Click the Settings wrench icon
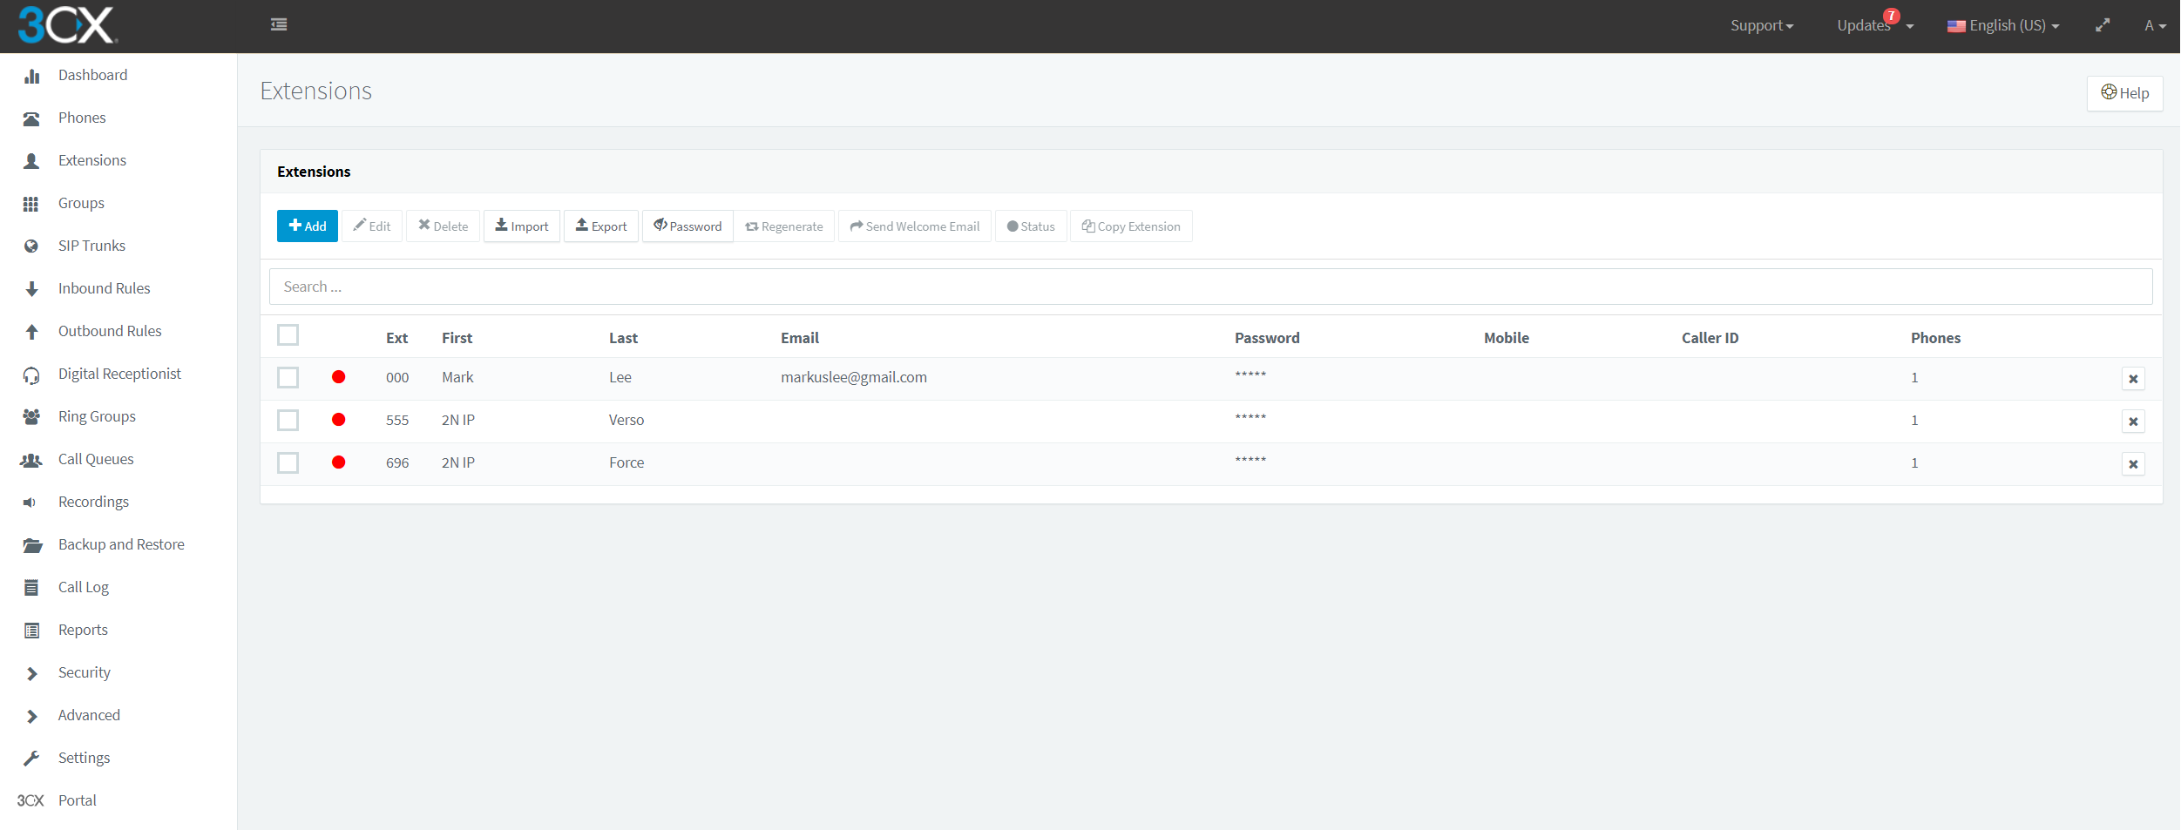 (x=31, y=759)
